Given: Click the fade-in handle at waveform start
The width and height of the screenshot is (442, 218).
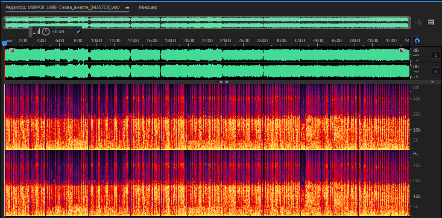Looking at the screenshot, I should tap(12, 50).
